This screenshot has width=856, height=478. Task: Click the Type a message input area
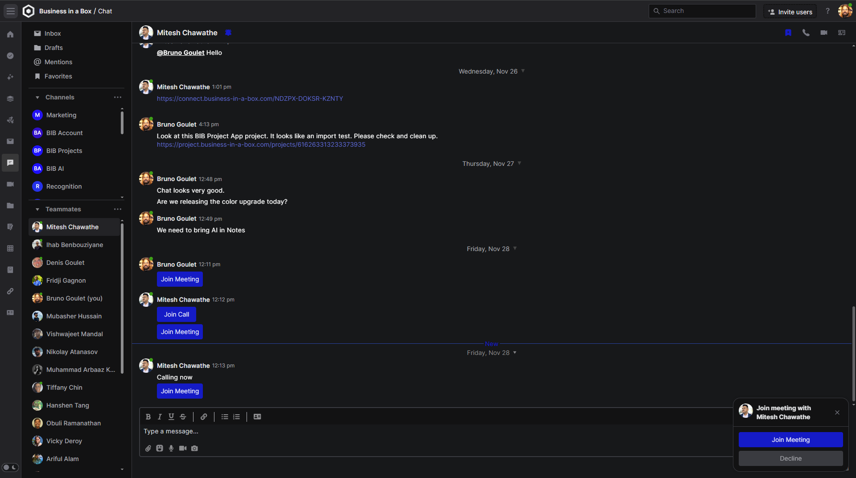(437, 431)
